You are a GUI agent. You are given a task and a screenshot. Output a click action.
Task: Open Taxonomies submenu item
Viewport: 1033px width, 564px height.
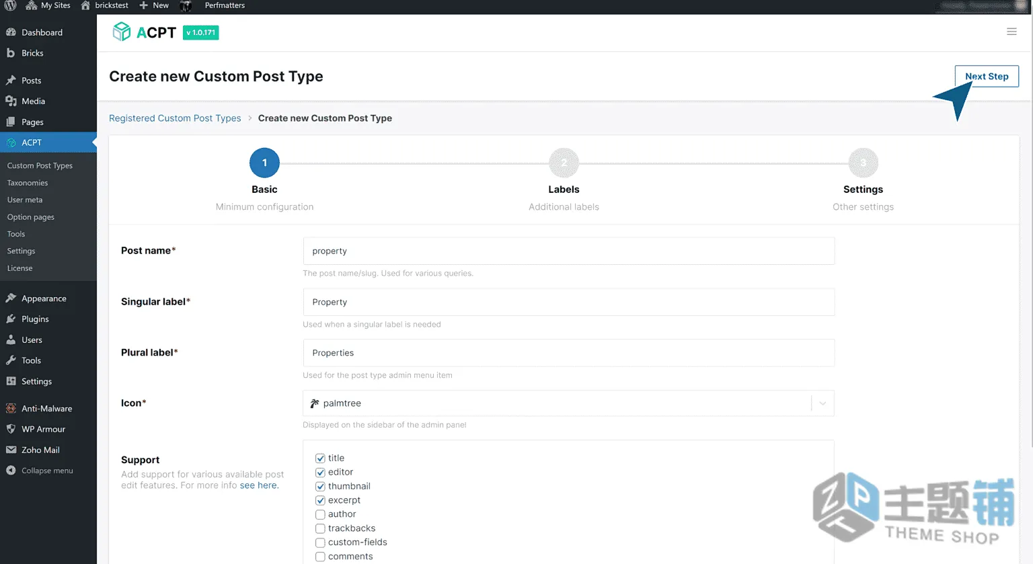click(x=28, y=183)
